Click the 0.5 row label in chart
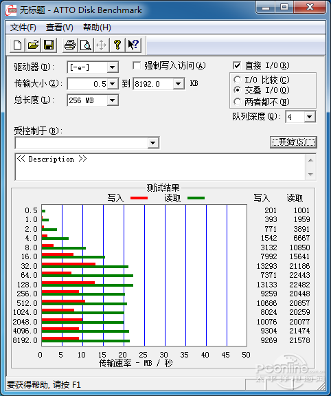331x396 pixels. 32,210
